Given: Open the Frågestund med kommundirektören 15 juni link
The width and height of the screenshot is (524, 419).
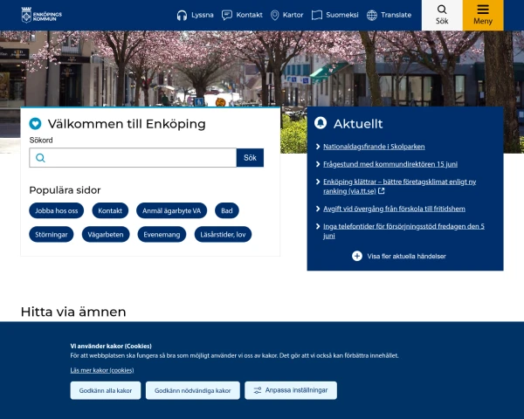Looking at the screenshot, I should 390,164.
